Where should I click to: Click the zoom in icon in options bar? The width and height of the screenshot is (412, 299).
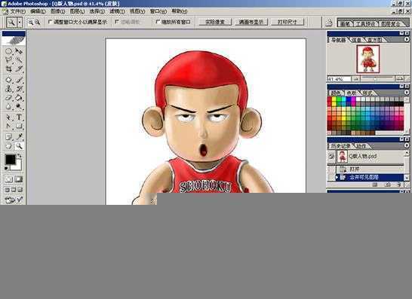point(30,23)
